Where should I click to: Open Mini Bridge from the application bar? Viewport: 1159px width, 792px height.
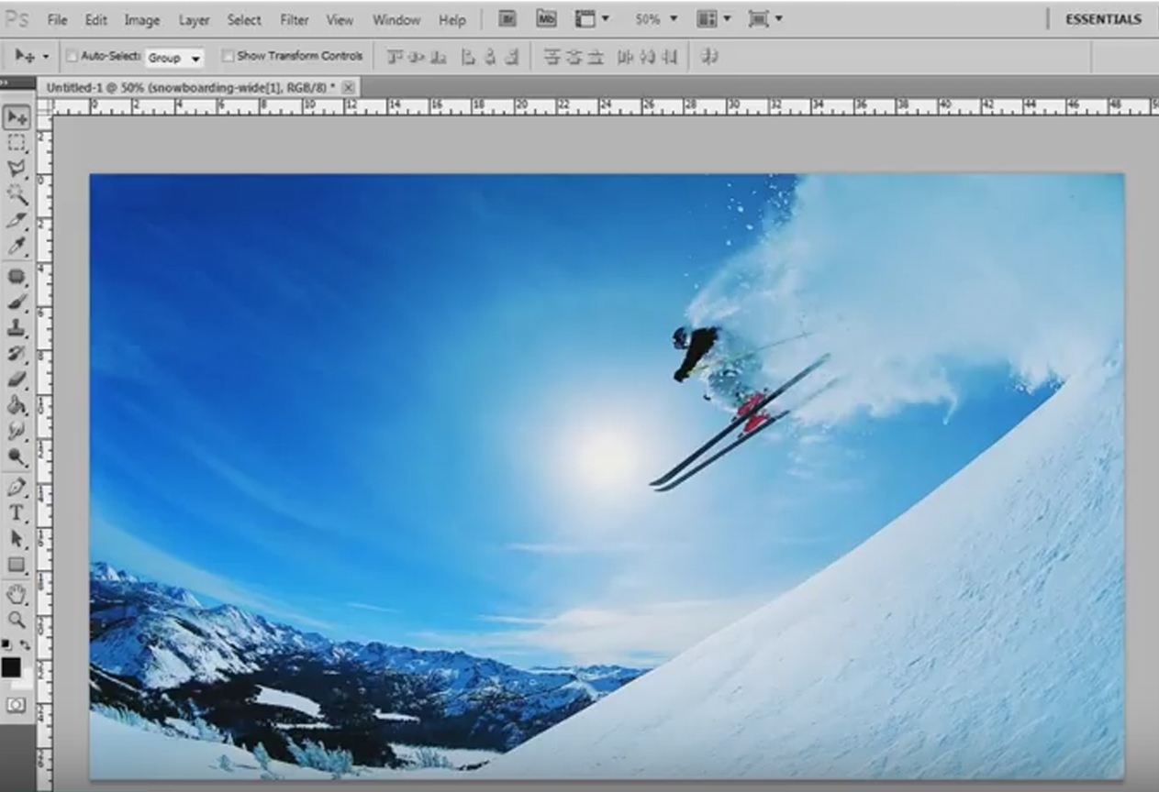tap(547, 17)
